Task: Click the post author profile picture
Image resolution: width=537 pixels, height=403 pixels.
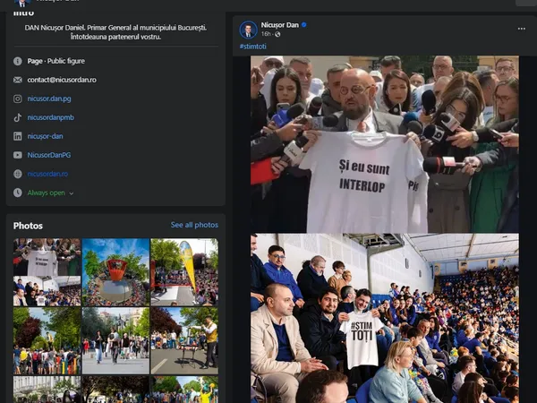Action: pyautogui.click(x=248, y=29)
